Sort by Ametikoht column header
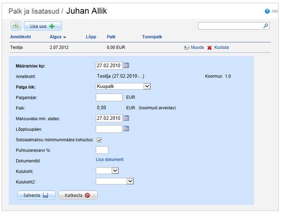This screenshot has height=213, width=281. pyautogui.click(x=20, y=37)
